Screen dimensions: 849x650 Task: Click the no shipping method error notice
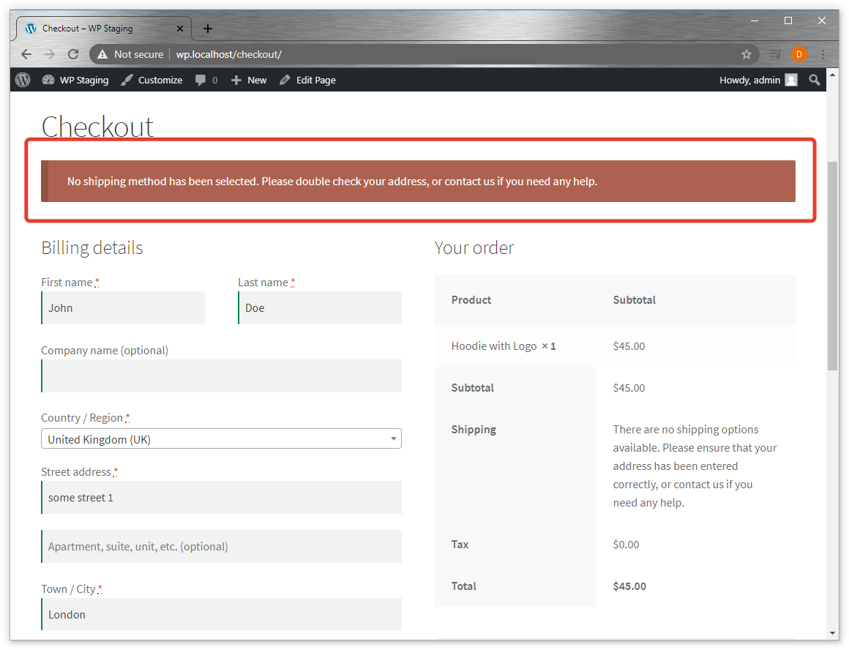[418, 181]
